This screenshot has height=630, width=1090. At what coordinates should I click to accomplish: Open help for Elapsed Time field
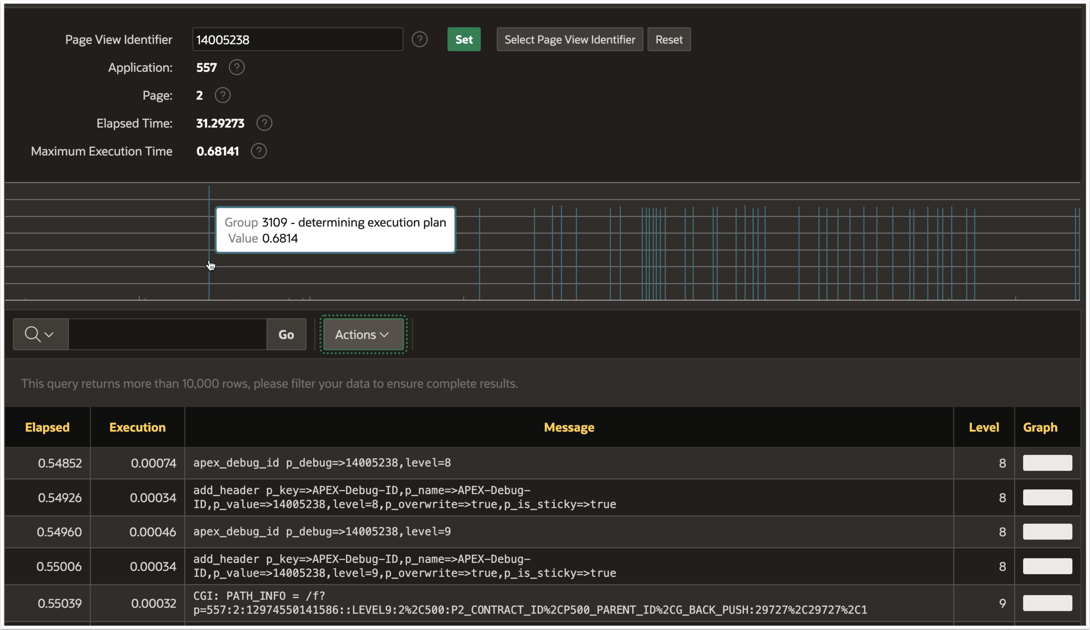pyautogui.click(x=264, y=123)
